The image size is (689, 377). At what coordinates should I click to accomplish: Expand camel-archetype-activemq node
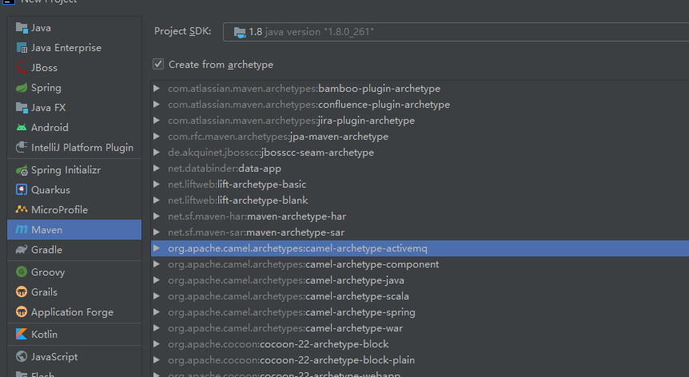pos(157,248)
